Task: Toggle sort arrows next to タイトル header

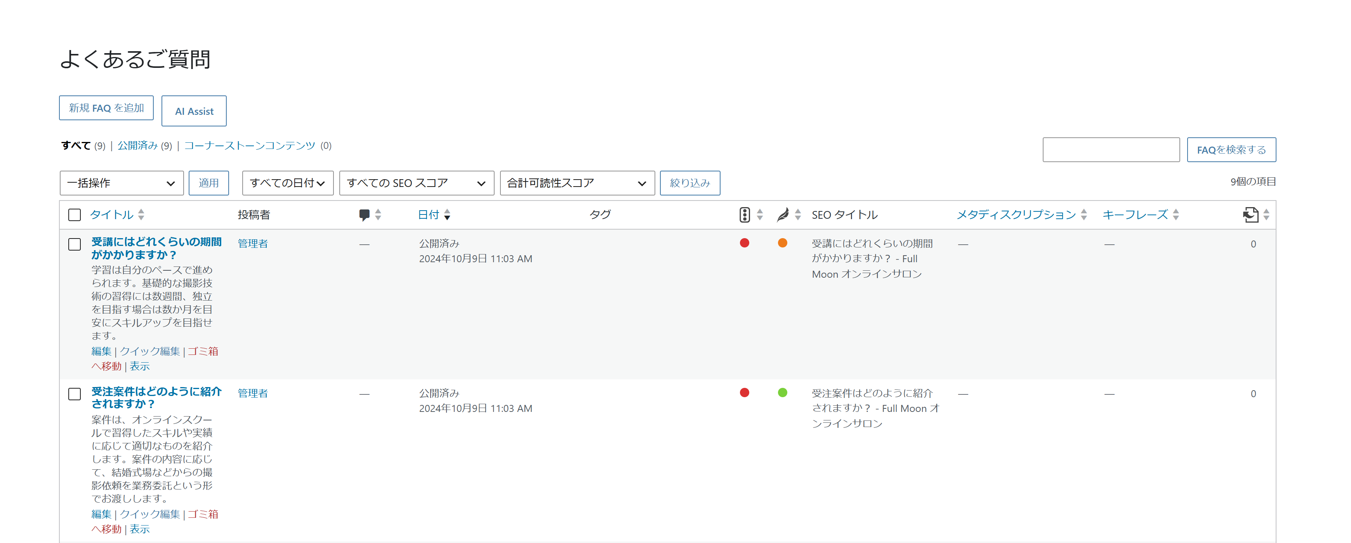Action: (x=141, y=215)
